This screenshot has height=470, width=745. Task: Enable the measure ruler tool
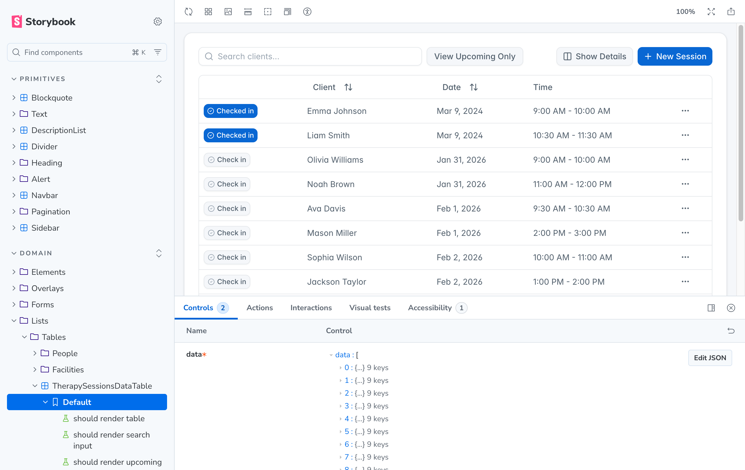tap(248, 12)
